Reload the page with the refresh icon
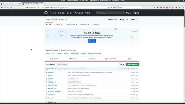This screenshot has width=185, height=104. point(8,7)
